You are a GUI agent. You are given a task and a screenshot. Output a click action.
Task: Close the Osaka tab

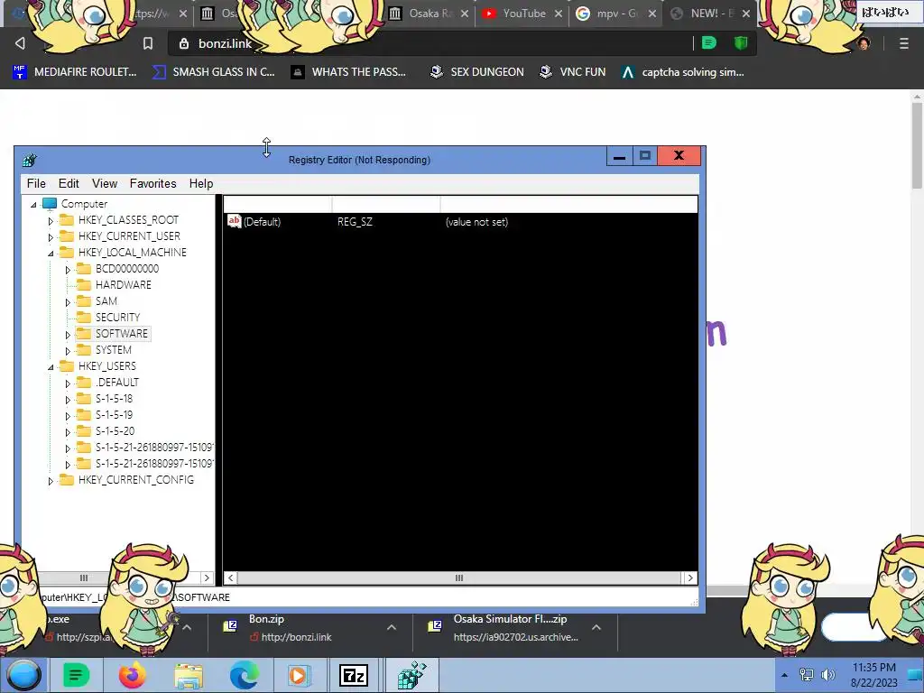click(465, 13)
